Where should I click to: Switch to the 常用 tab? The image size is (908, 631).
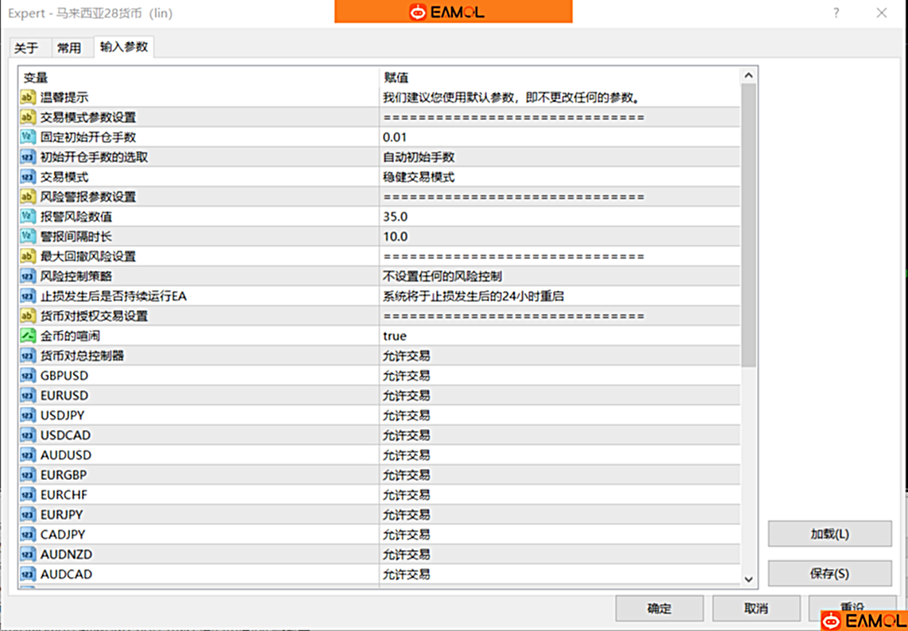pos(69,48)
